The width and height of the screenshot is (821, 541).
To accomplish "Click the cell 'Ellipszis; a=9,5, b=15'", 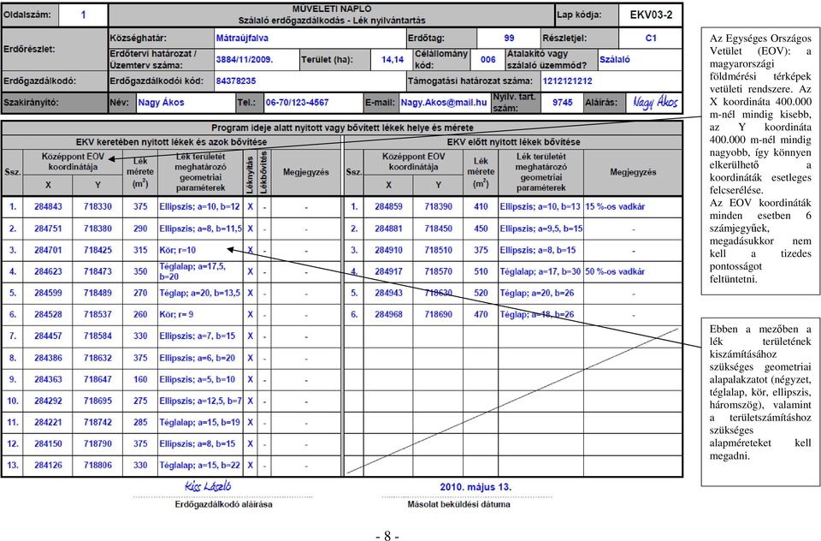I will 540,229.
